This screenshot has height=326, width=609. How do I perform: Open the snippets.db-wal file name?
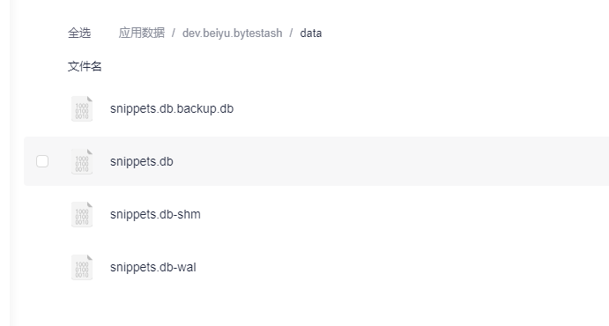pyautogui.click(x=153, y=267)
